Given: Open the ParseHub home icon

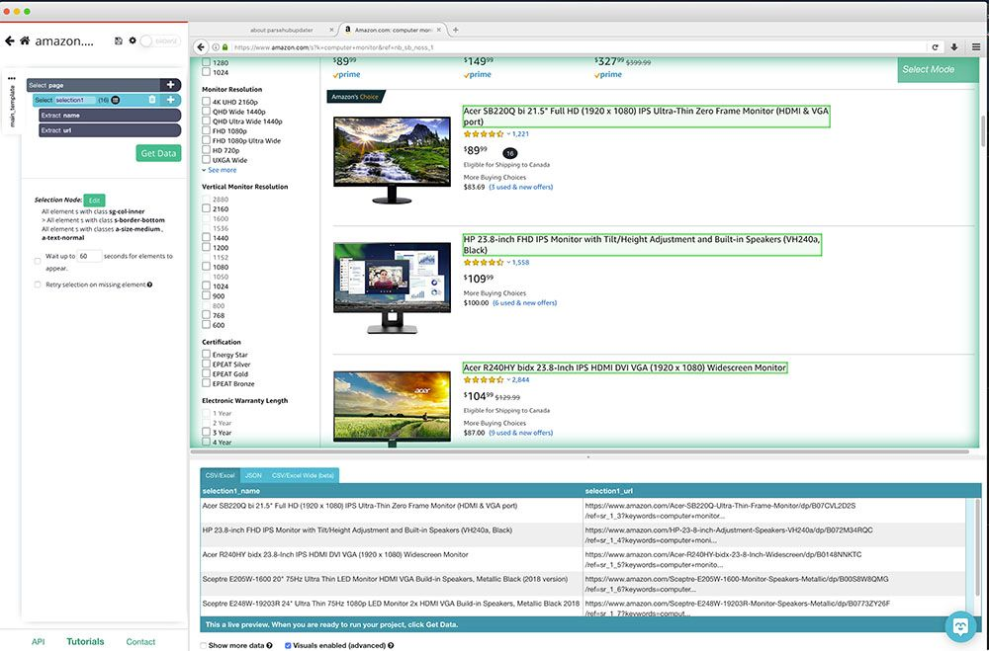Looking at the screenshot, I should tap(25, 41).
